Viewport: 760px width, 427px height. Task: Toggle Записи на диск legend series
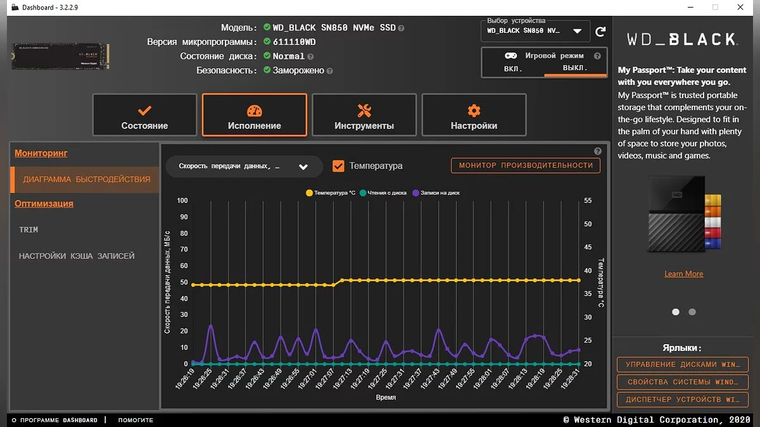pyautogui.click(x=436, y=192)
